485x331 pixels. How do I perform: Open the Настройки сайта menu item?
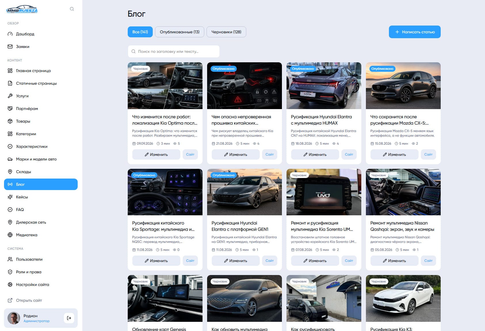[x=41, y=284]
